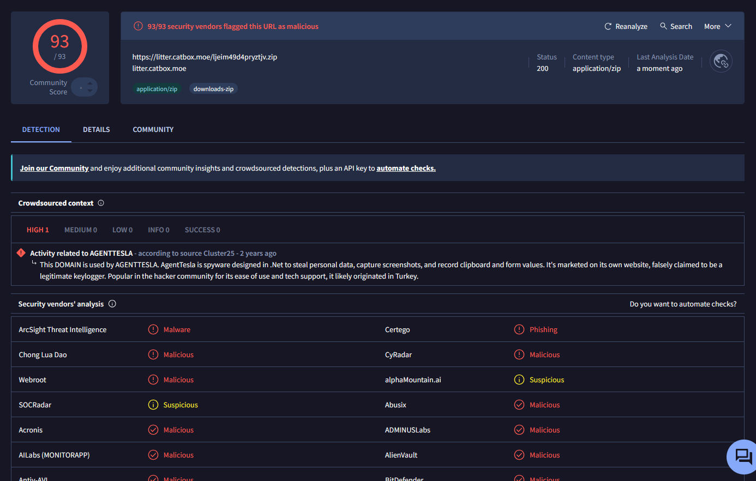Click the Reanalyze button label

tap(631, 26)
